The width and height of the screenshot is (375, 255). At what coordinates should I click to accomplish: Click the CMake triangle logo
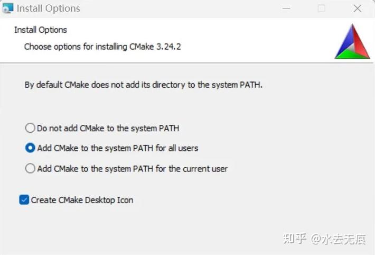[352, 41]
